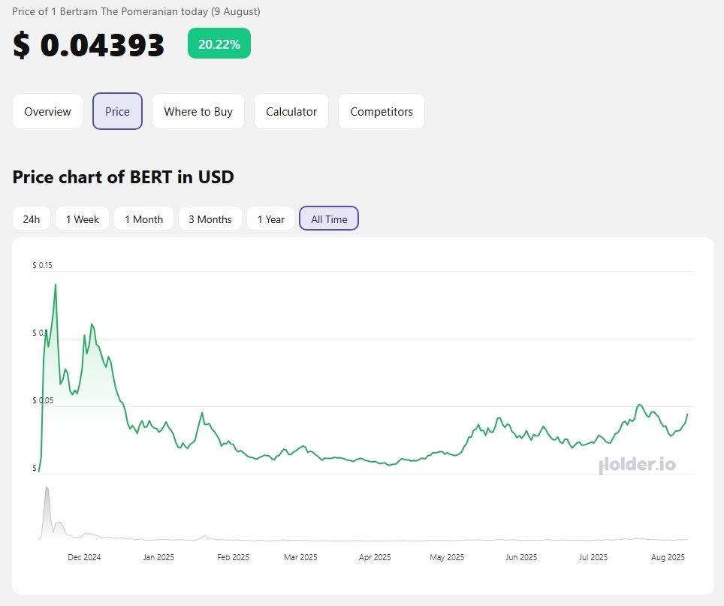
Task: Switch to Where to Buy tab
Action: (198, 111)
